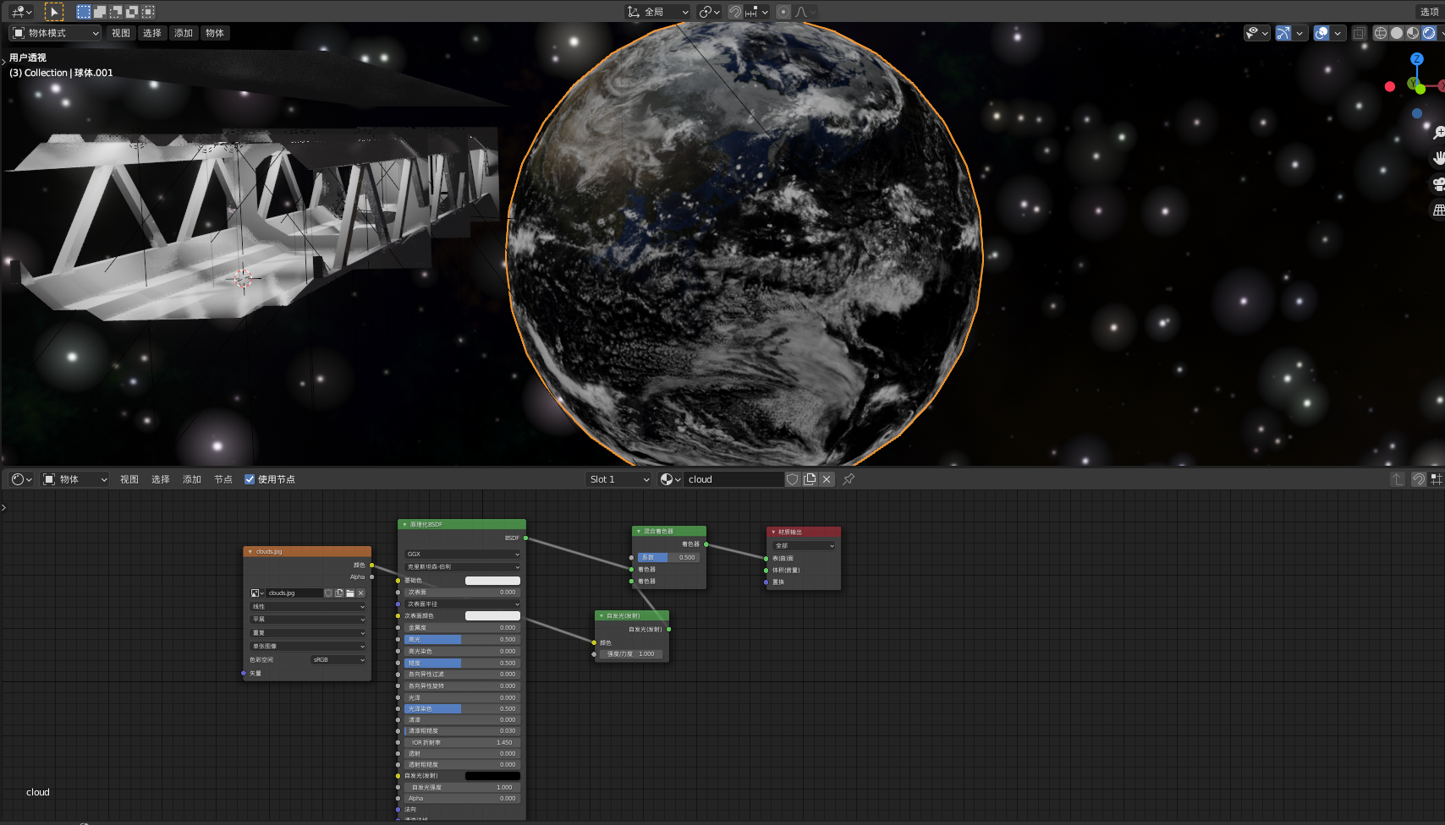Toggle the X-ray display button

click(x=1359, y=33)
